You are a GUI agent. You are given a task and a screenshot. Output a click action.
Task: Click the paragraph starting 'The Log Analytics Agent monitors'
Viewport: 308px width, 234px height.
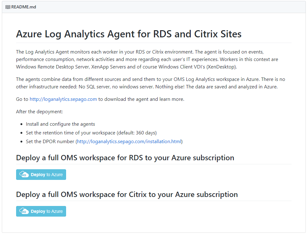[x=147, y=59]
